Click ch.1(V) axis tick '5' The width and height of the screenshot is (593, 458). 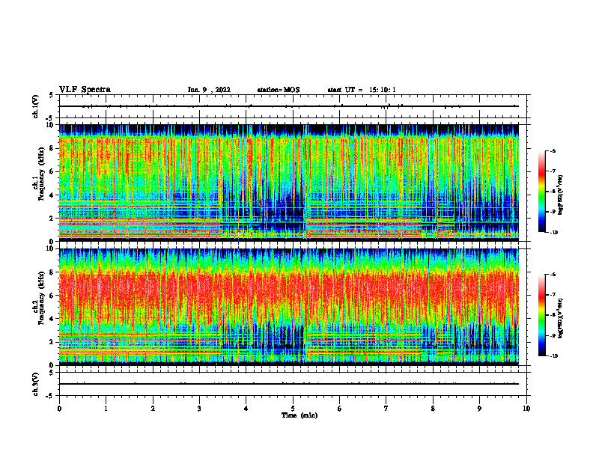point(52,95)
